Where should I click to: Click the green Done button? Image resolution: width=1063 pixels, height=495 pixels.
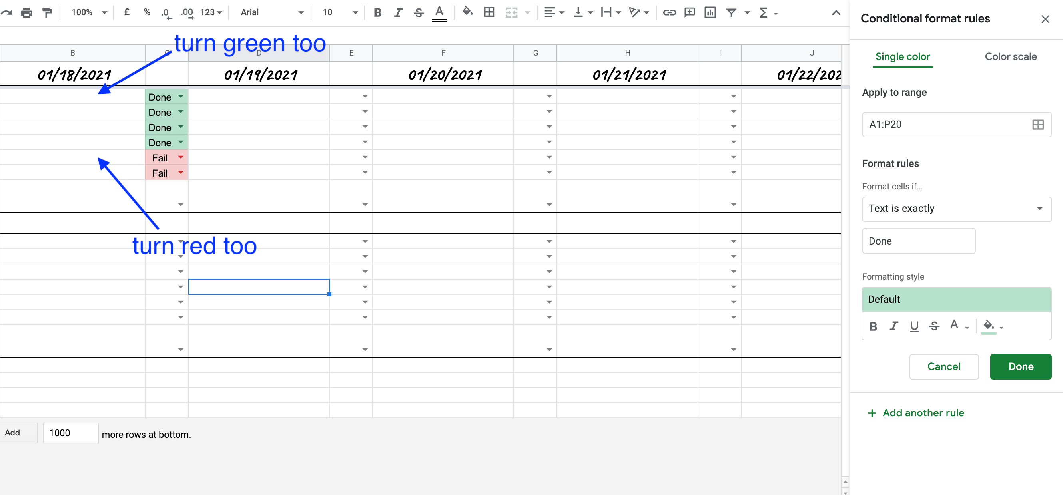pyautogui.click(x=1021, y=366)
